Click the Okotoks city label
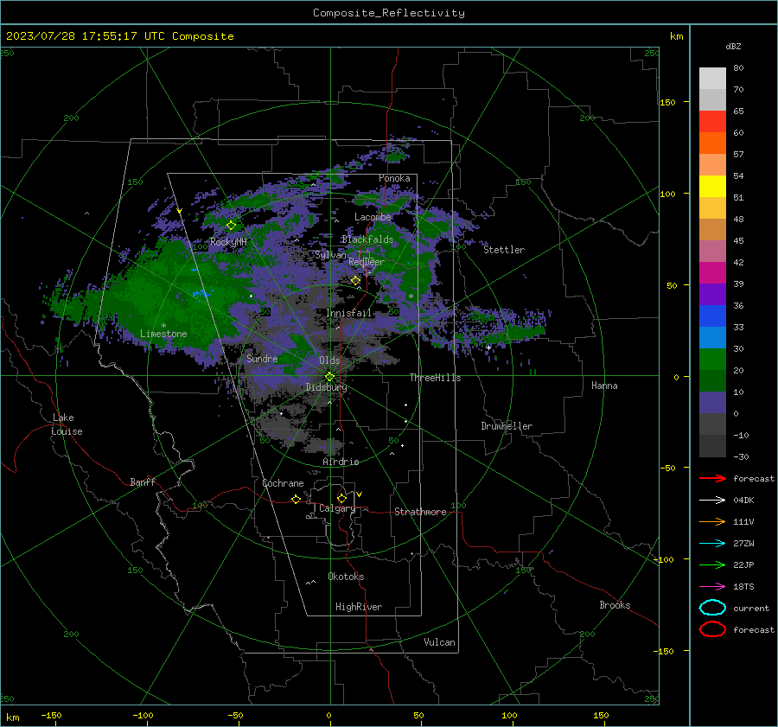Image resolution: width=778 pixels, height=727 pixels. click(x=347, y=577)
